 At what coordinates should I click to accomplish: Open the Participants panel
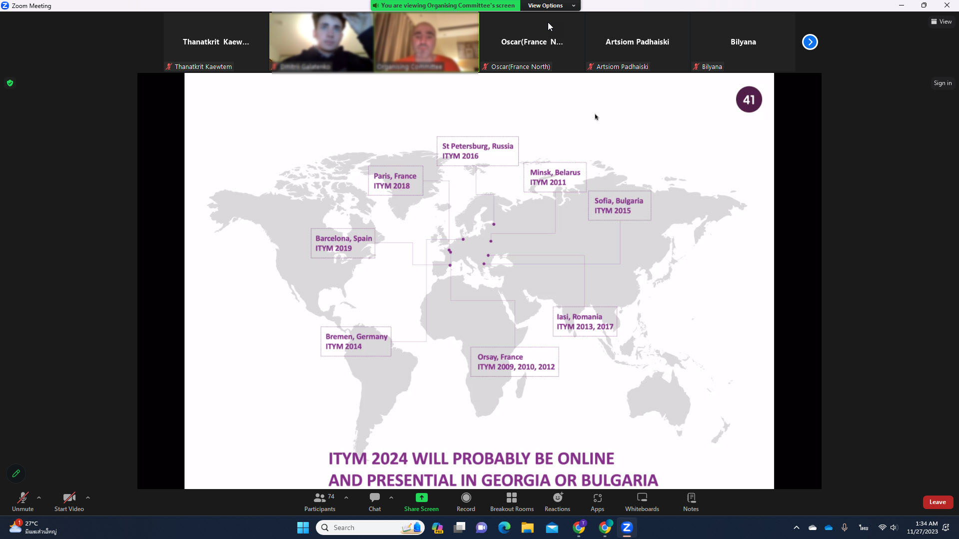319,502
